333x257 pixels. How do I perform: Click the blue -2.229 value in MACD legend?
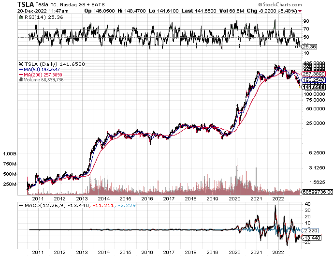pos(126,206)
